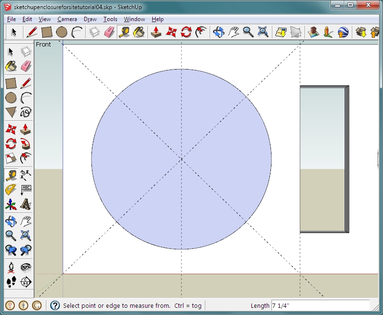Viewport: 383px width, 315px height.
Task: Open the View menu
Action: click(x=45, y=19)
